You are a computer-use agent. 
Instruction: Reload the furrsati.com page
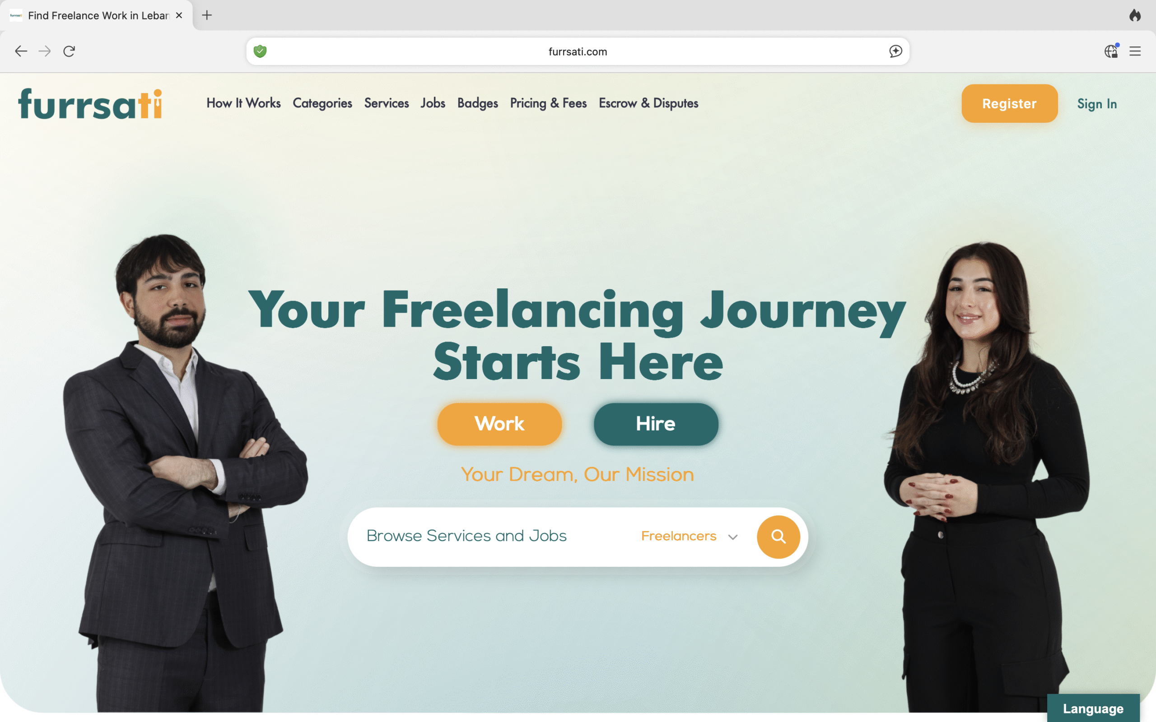[69, 51]
